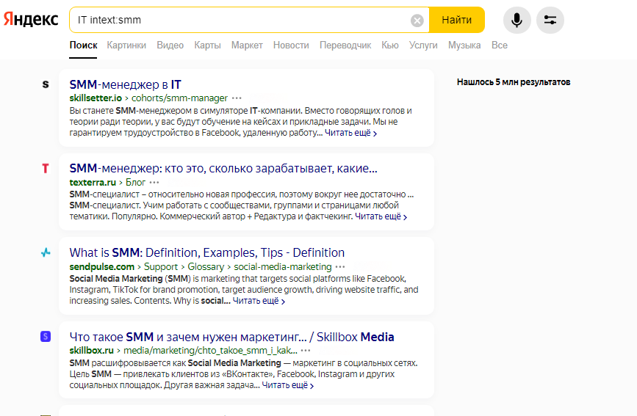
Task: Switch to the Карты tab
Action: click(207, 45)
